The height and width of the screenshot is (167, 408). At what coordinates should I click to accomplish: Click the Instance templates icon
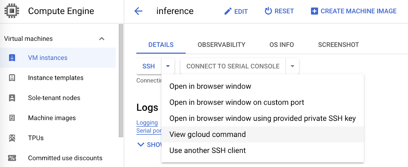[x=12, y=78]
